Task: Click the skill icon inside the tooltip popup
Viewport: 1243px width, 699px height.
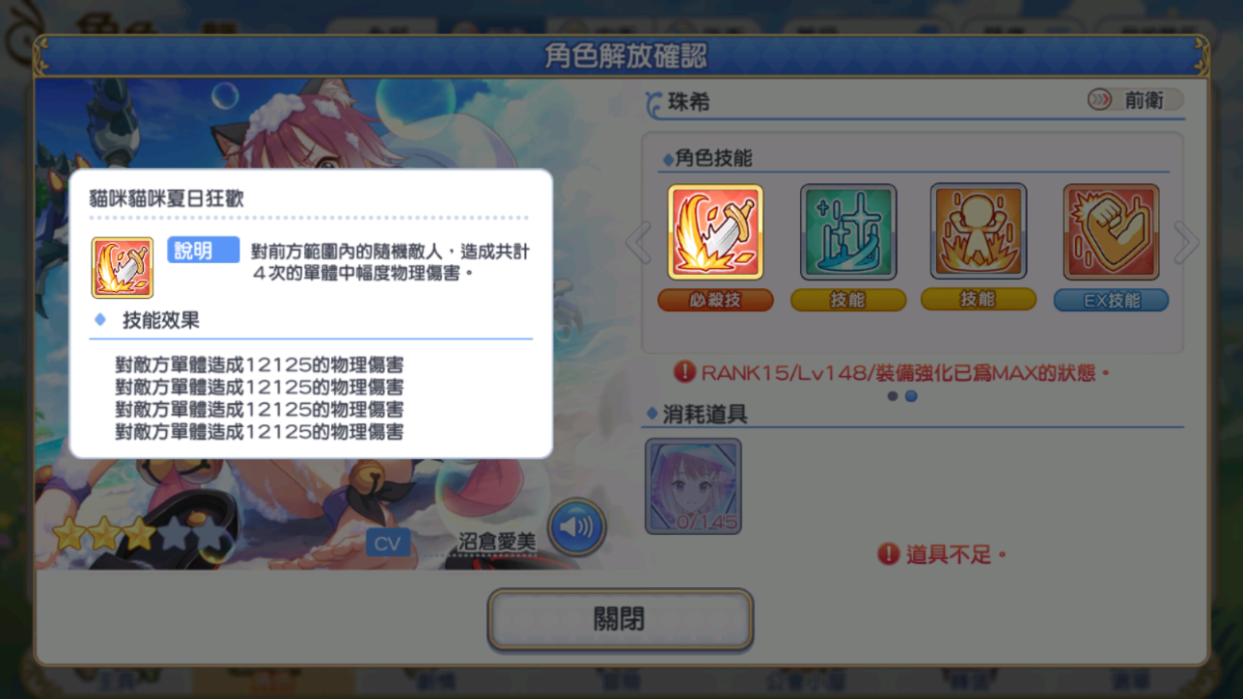Action: pyautogui.click(x=123, y=267)
